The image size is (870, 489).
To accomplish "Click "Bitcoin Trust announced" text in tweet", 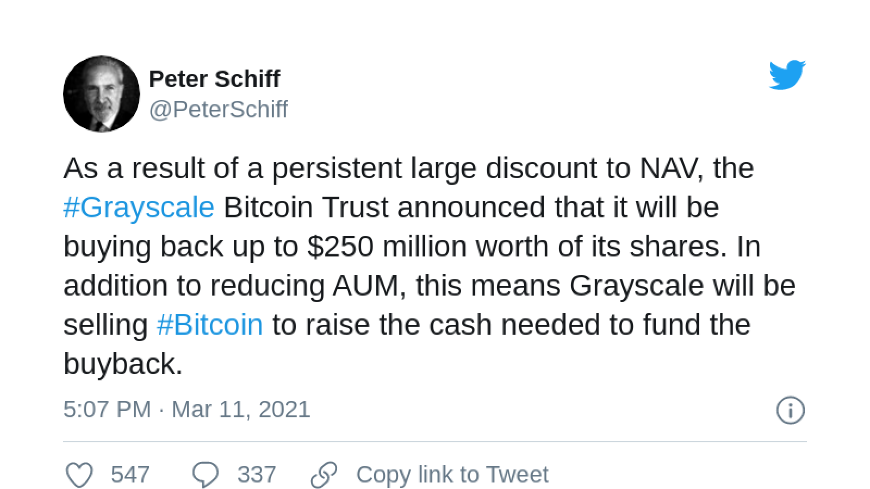I will click(x=384, y=208).
